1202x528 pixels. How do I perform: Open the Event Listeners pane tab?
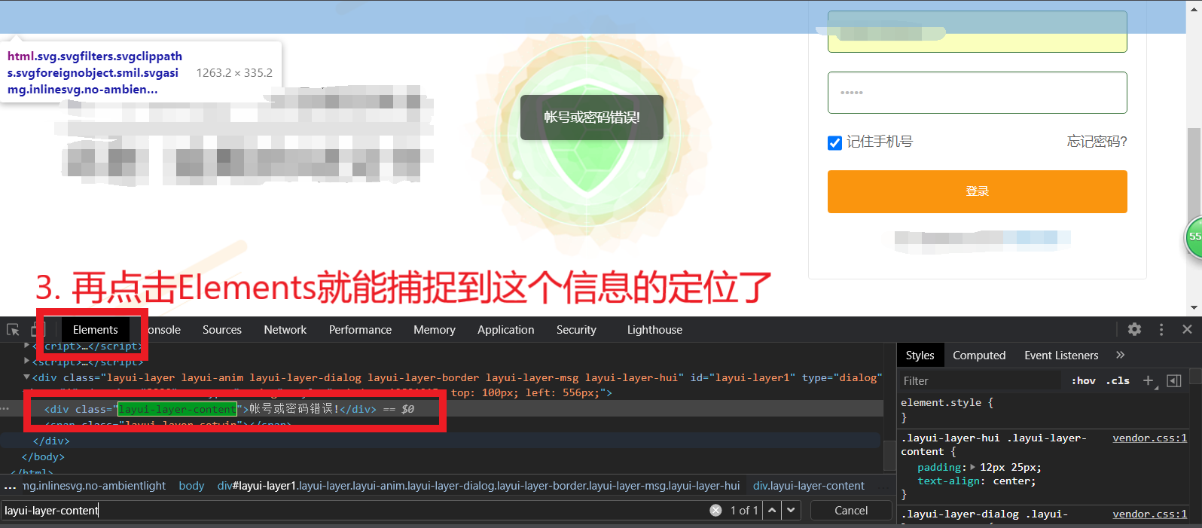point(1061,356)
